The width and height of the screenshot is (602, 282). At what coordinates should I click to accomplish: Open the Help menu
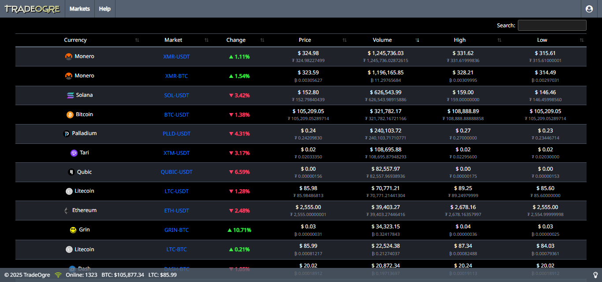[105, 9]
